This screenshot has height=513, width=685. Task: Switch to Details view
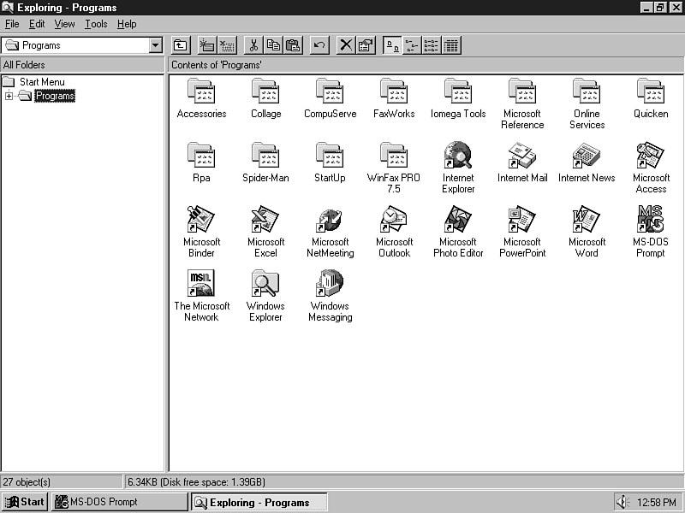(x=451, y=45)
